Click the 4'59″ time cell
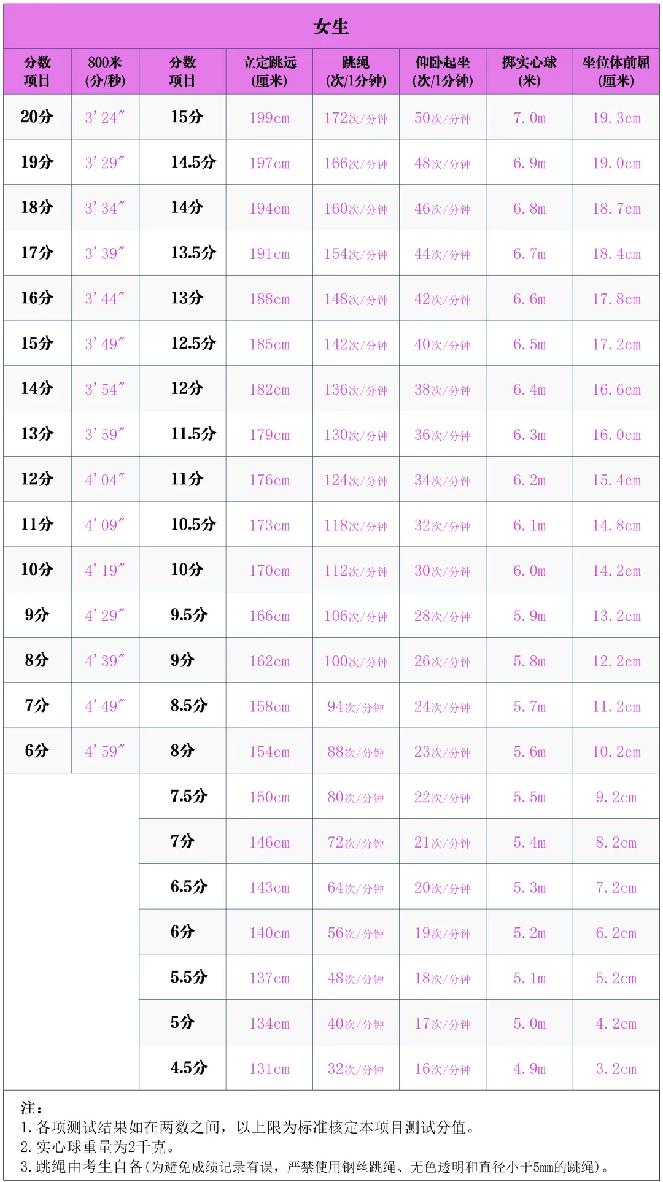Screen dimensions: 663x1182 tap(105, 751)
